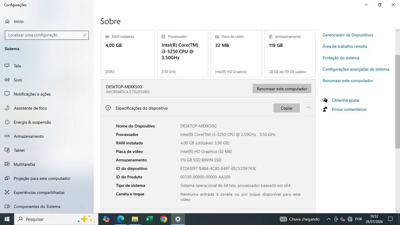Click Experiências compartilhadas sidebar icon
This screenshot has width=400, height=225.
(7, 192)
